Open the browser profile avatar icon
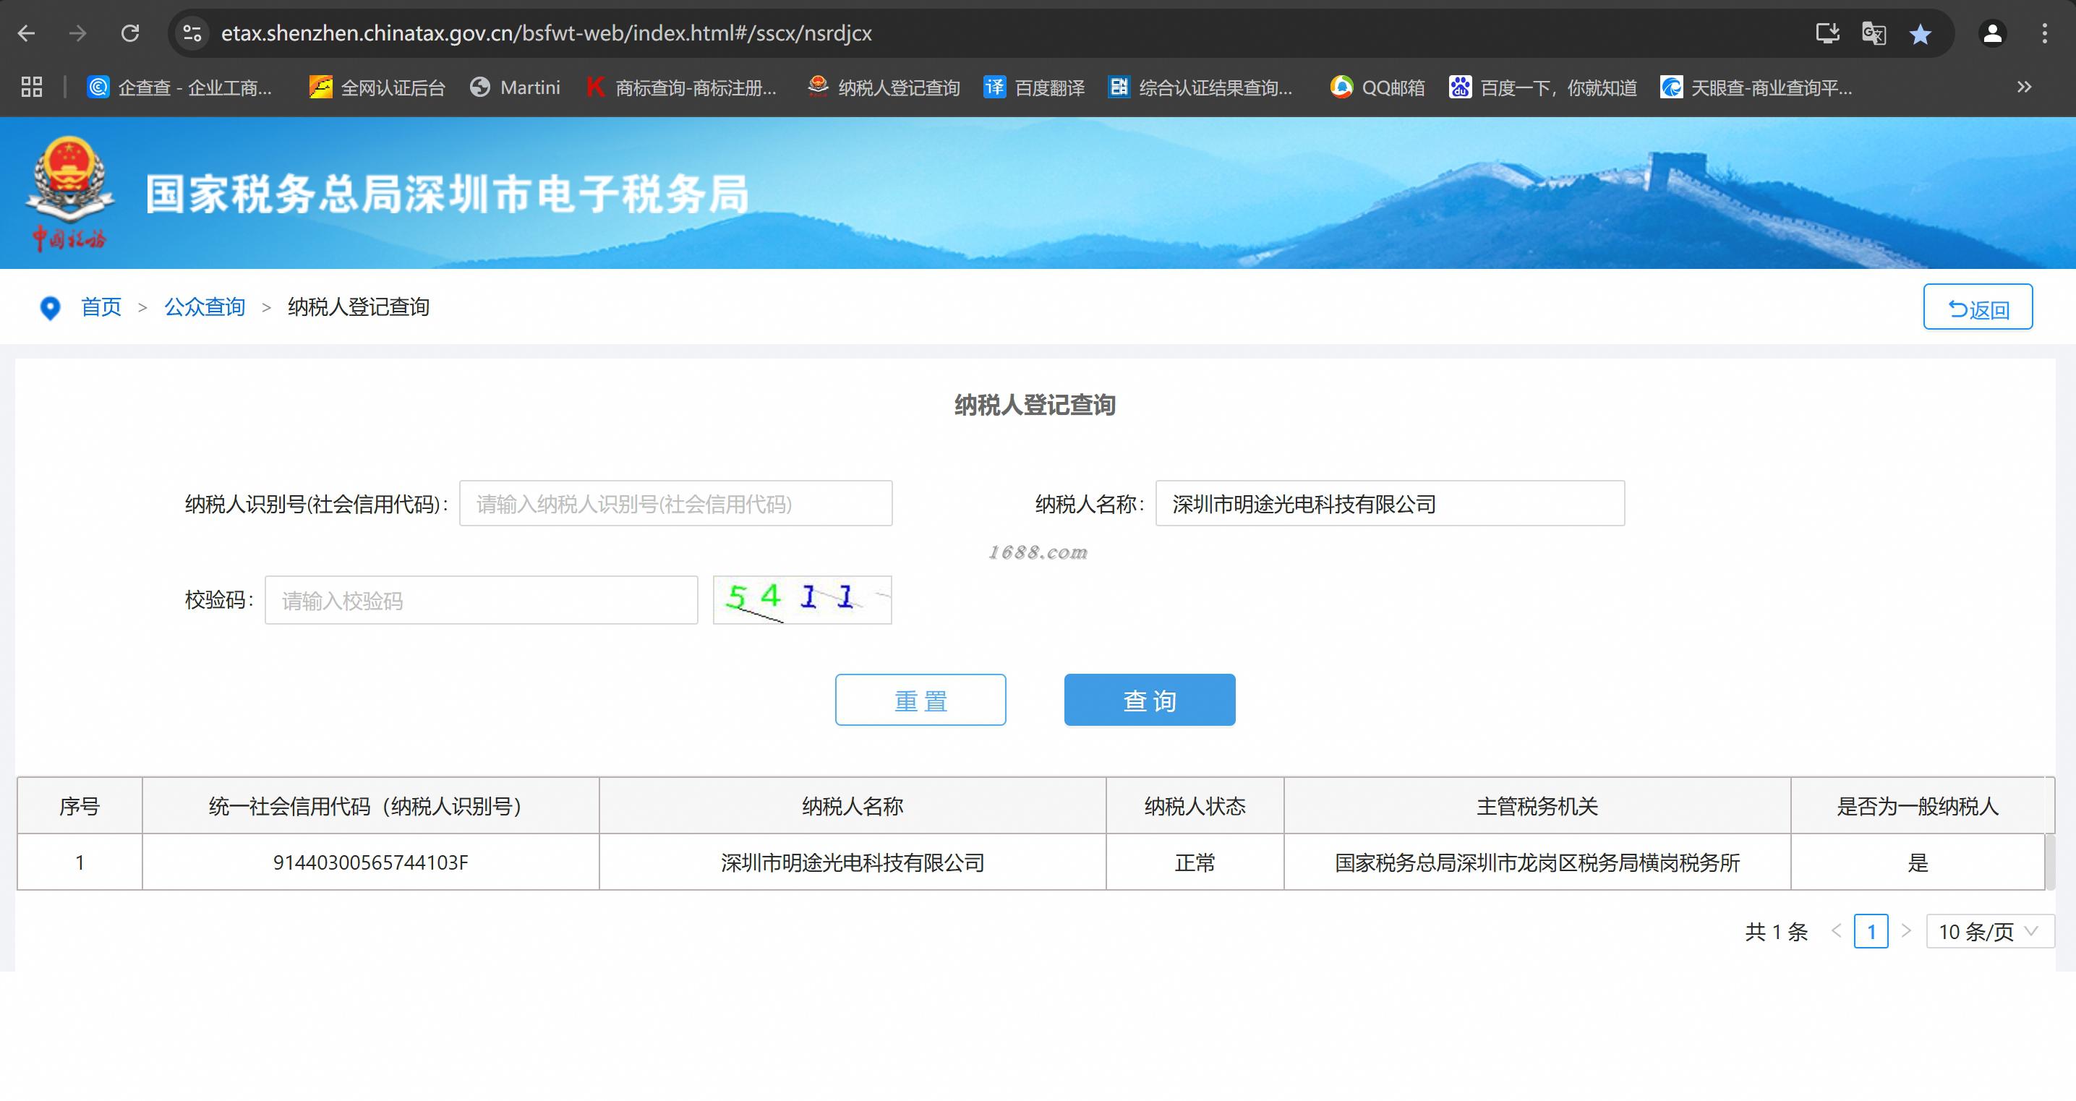The height and width of the screenshot is (1101, 2076). coord(1992,34)
